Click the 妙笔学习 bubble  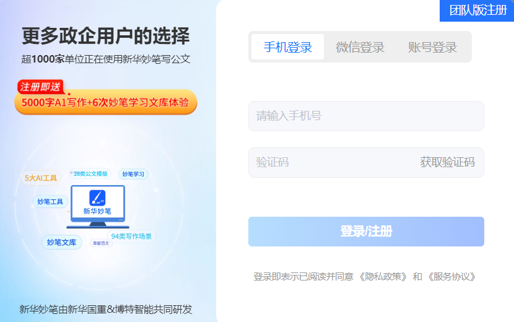click(x=133, y=175)
